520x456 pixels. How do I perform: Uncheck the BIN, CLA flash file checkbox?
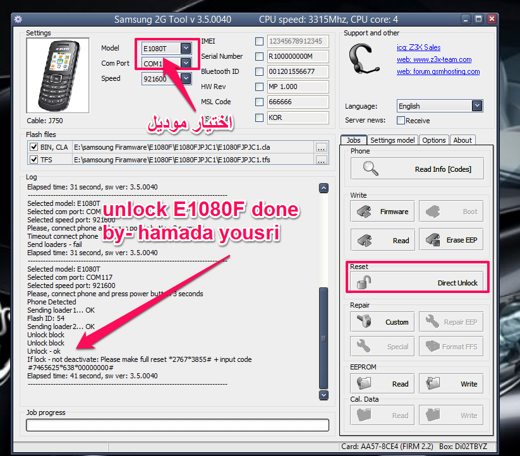[33, 147]
